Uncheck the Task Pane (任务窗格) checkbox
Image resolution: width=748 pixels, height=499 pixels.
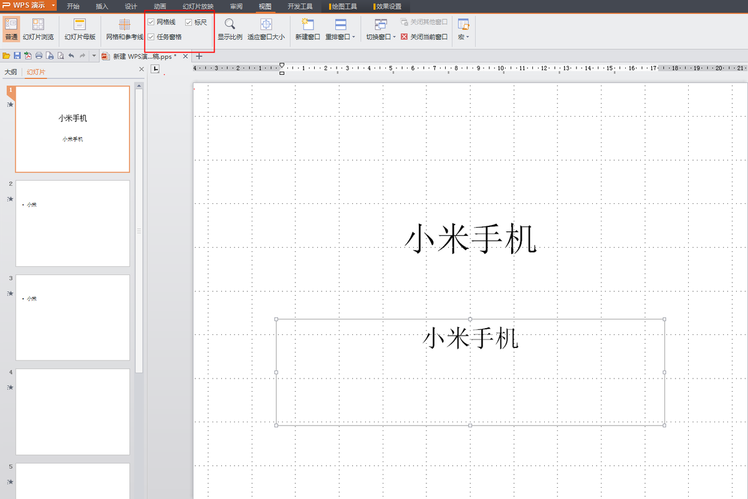pyautogui.click(x=151, y=37)
